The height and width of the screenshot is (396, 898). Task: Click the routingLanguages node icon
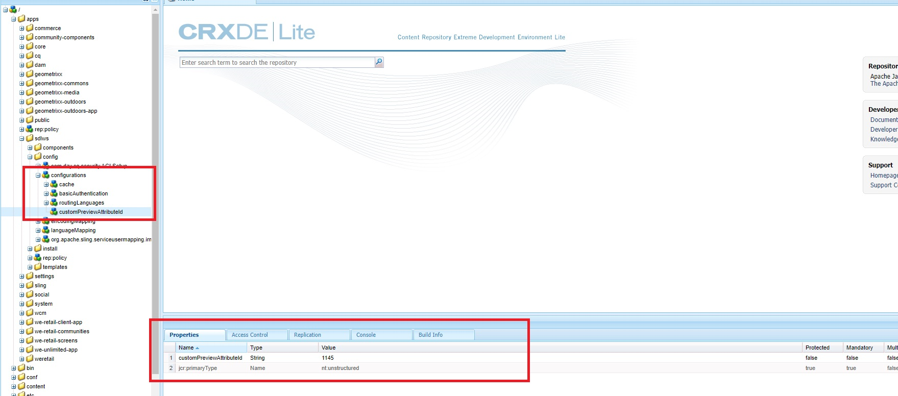click(x=54, y=203)
